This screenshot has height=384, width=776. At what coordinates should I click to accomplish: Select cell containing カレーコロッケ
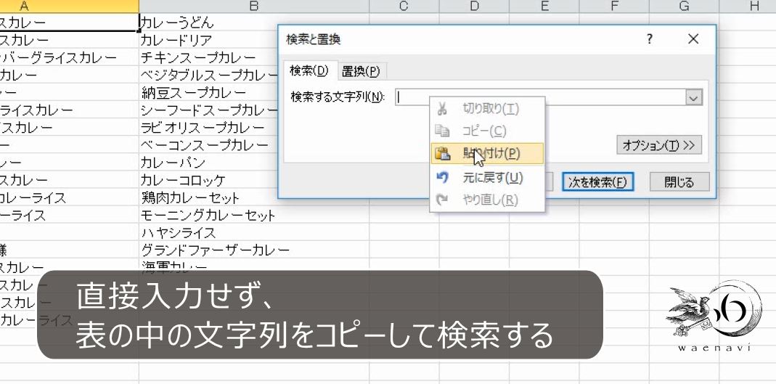tap(209, 180)
